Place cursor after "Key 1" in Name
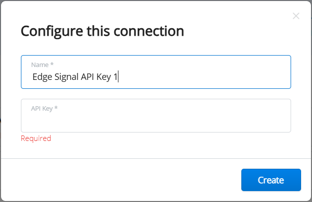This screenshot has height=202, width=312. pyautogui.click(x=118, y=77)
